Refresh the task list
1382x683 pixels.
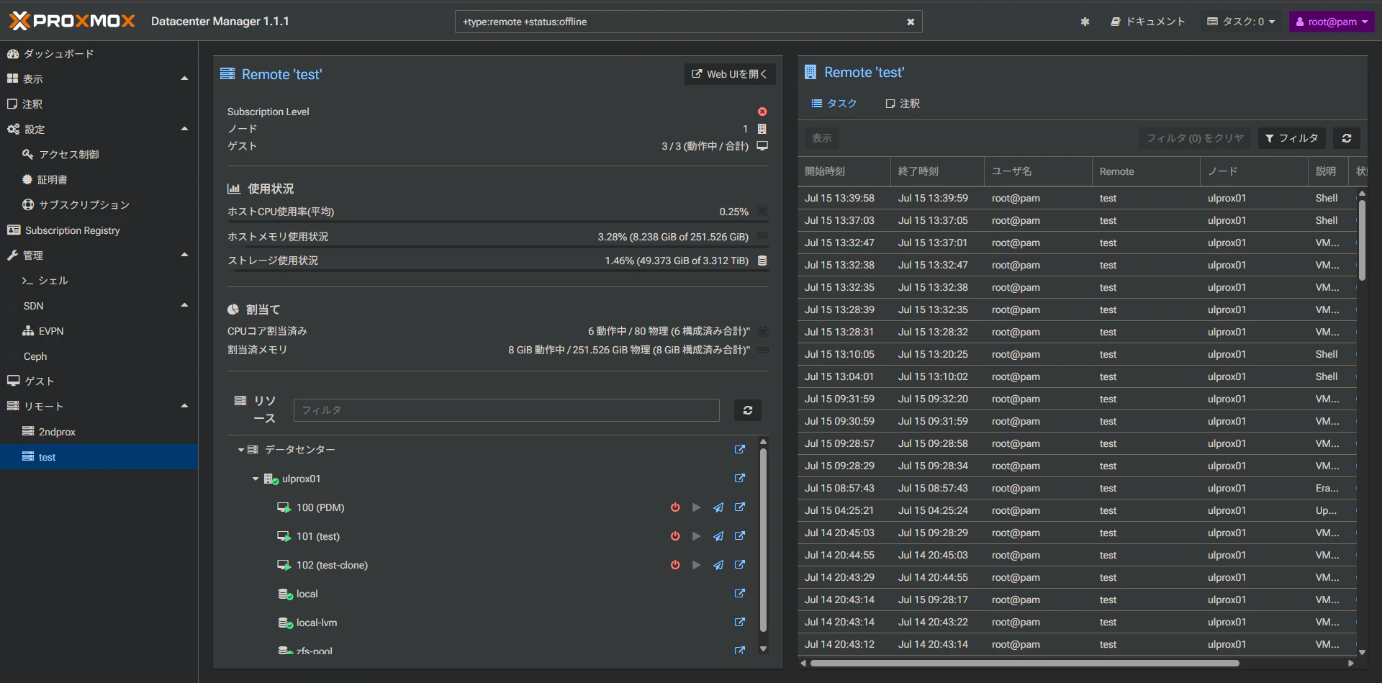click(x=1347, y=138)
